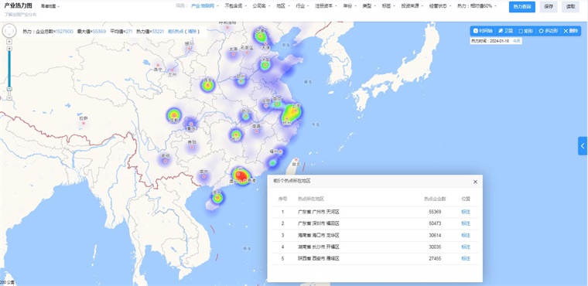Close the top 5 hotspots popup
Image resolution: width=588 pixels, height=286 pixels.
point(475,182)
